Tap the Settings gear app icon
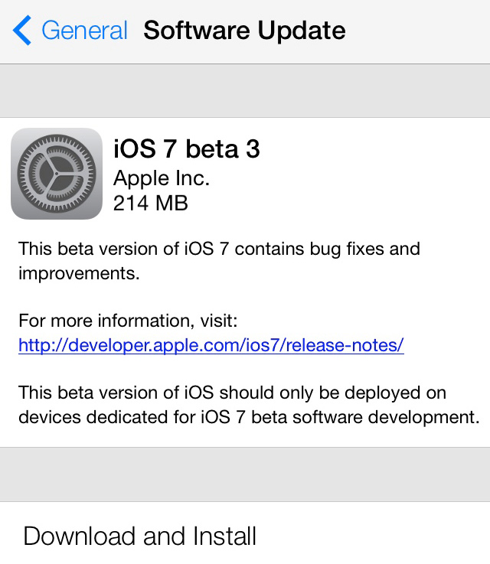The height and width of the screenshot is (564, 490). (x=57, y=174)
